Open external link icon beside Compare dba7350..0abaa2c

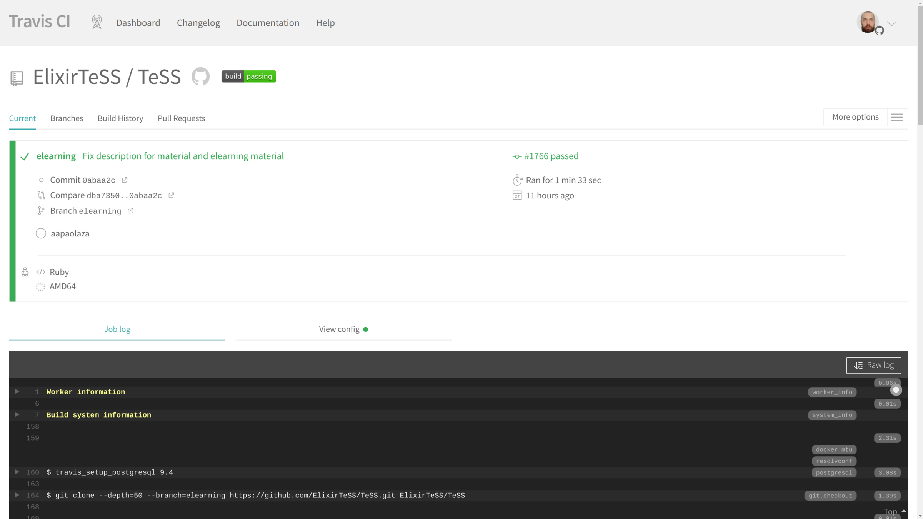pos(172,195)
